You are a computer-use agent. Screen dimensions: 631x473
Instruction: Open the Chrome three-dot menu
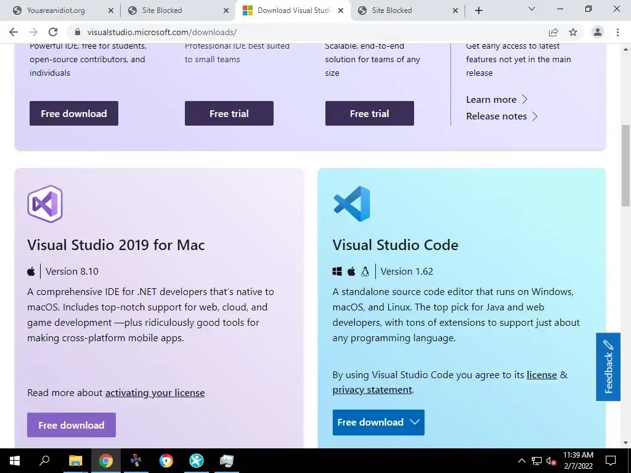tap(617, 32)
